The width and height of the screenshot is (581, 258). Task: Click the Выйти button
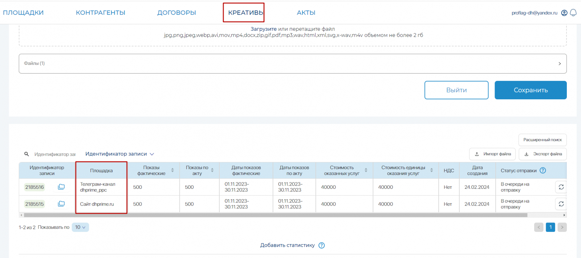[x=456, y=90]
